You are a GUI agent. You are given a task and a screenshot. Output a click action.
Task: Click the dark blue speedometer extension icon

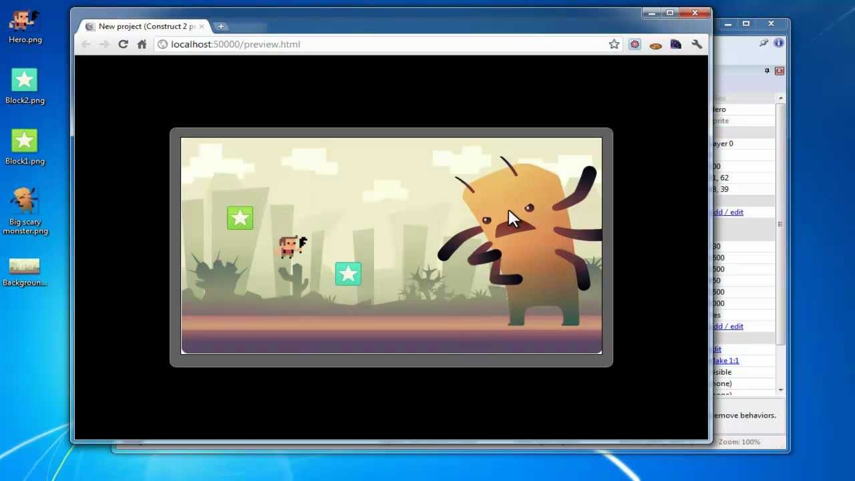[x=676, y=44]
